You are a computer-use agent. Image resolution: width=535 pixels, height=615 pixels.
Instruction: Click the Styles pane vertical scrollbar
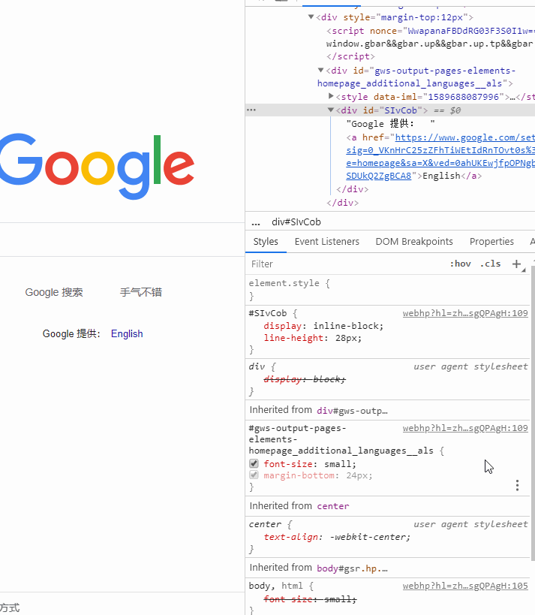[x=533, y=414]
